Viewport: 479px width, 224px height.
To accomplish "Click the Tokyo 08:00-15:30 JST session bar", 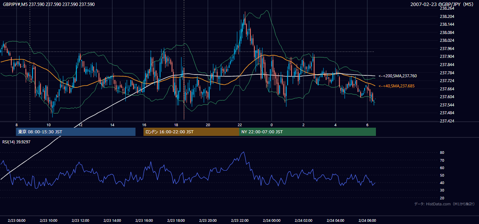I will coord(76,132).
